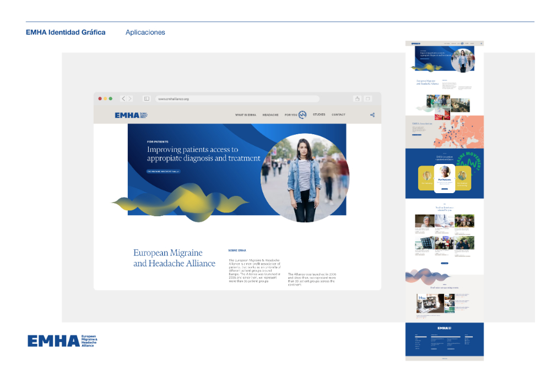
Task: Toggle the browser sidebar icon
Action: pyautogui.click(x=147, y=98)
